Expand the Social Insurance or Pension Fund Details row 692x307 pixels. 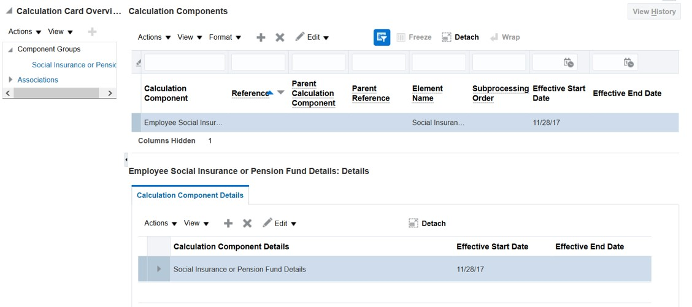pyautogui.click(x=159, y=269)
